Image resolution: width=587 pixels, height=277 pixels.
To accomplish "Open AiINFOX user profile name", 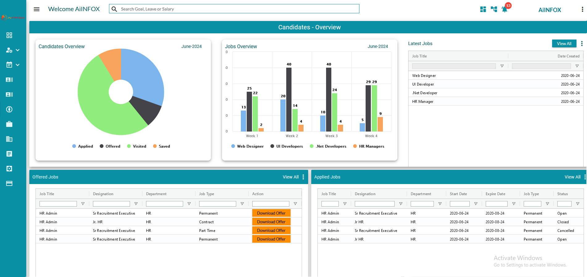I will tap(550, 10).
